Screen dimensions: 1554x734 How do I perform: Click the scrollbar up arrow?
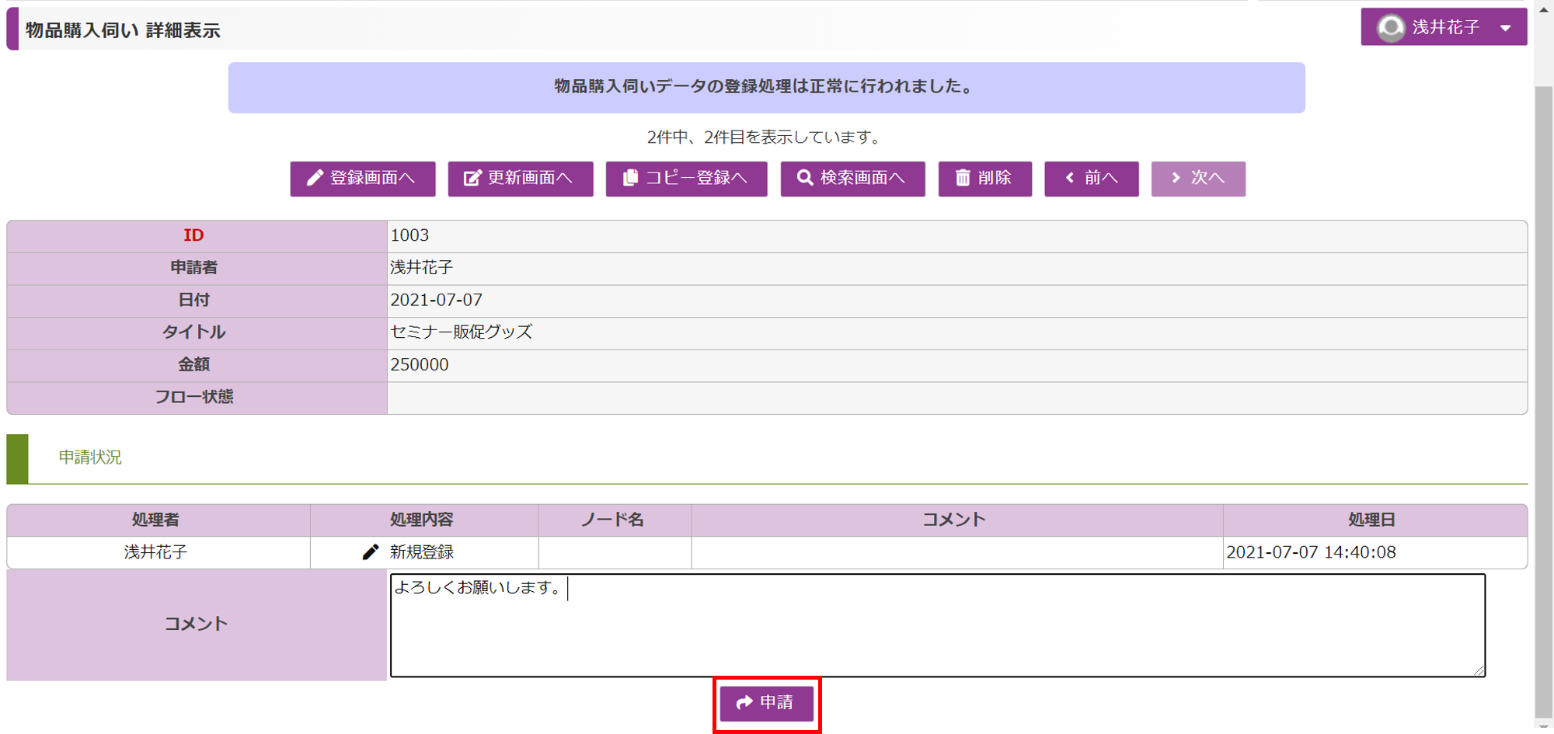pos(1544,9)
